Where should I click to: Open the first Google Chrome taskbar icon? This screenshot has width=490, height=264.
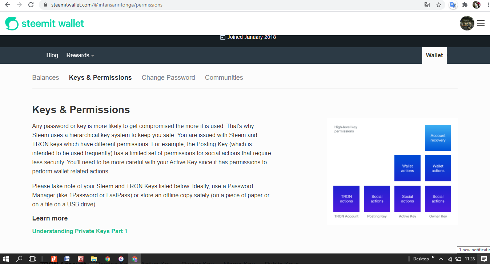[108, 259]
